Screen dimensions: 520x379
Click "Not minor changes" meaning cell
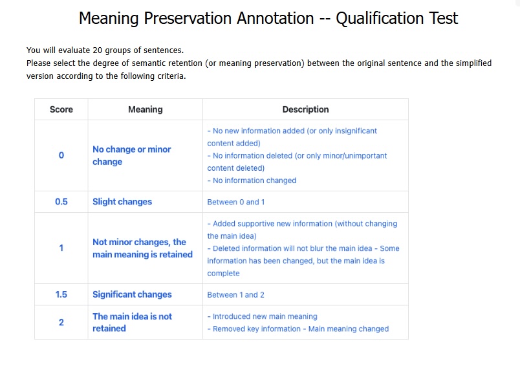pyautogui.click(x=142, y=248)
